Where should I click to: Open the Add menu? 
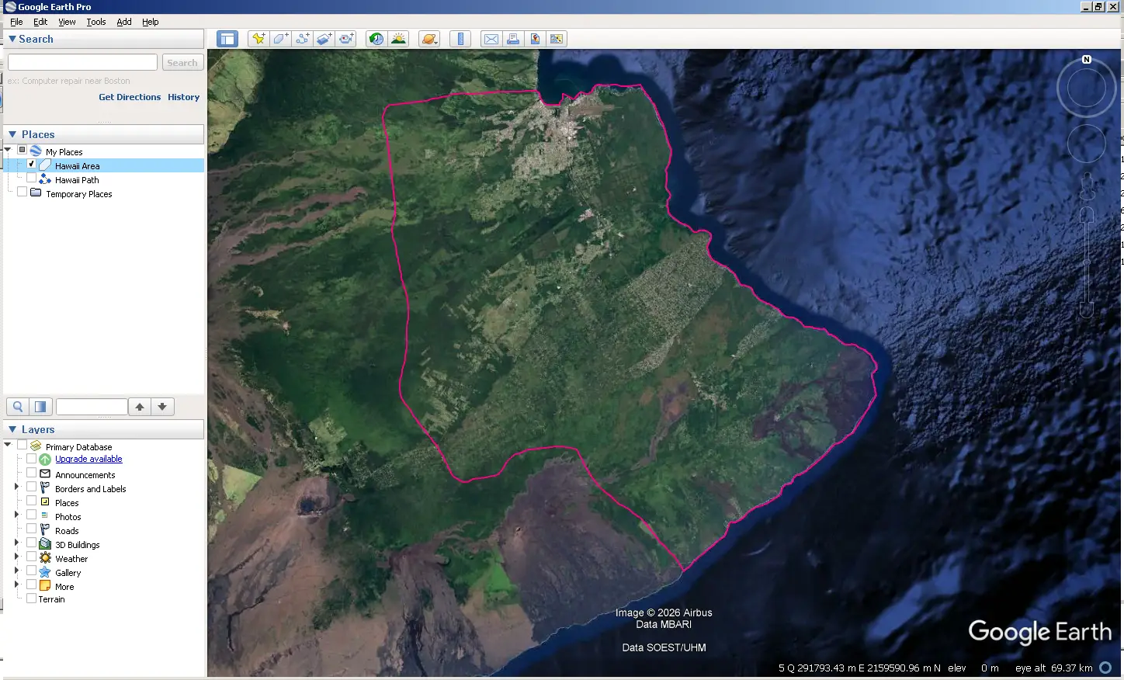[x=124, y=22]
